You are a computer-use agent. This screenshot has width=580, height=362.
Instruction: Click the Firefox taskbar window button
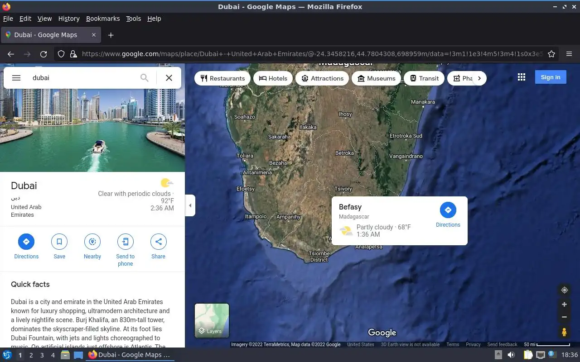(129, 355)
